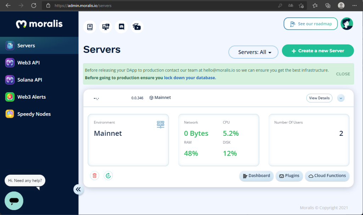
Task: Click the video tutorials graduation cap icon
Action: pos(137,27)
